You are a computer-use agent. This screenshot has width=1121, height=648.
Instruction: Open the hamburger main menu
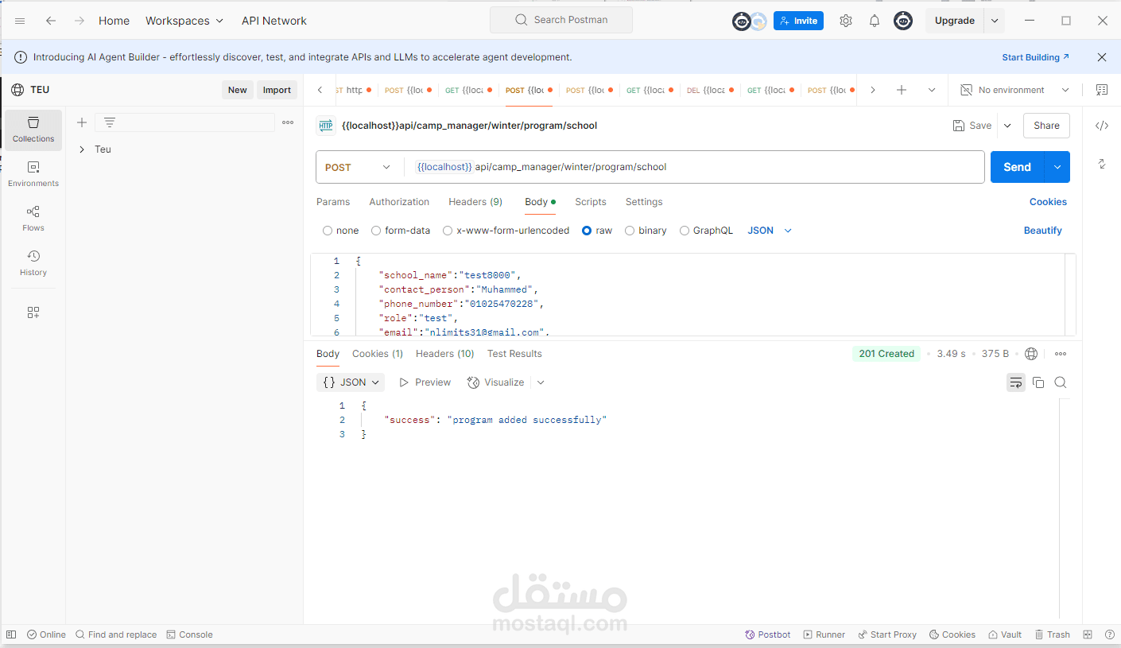tap(20, 21)
